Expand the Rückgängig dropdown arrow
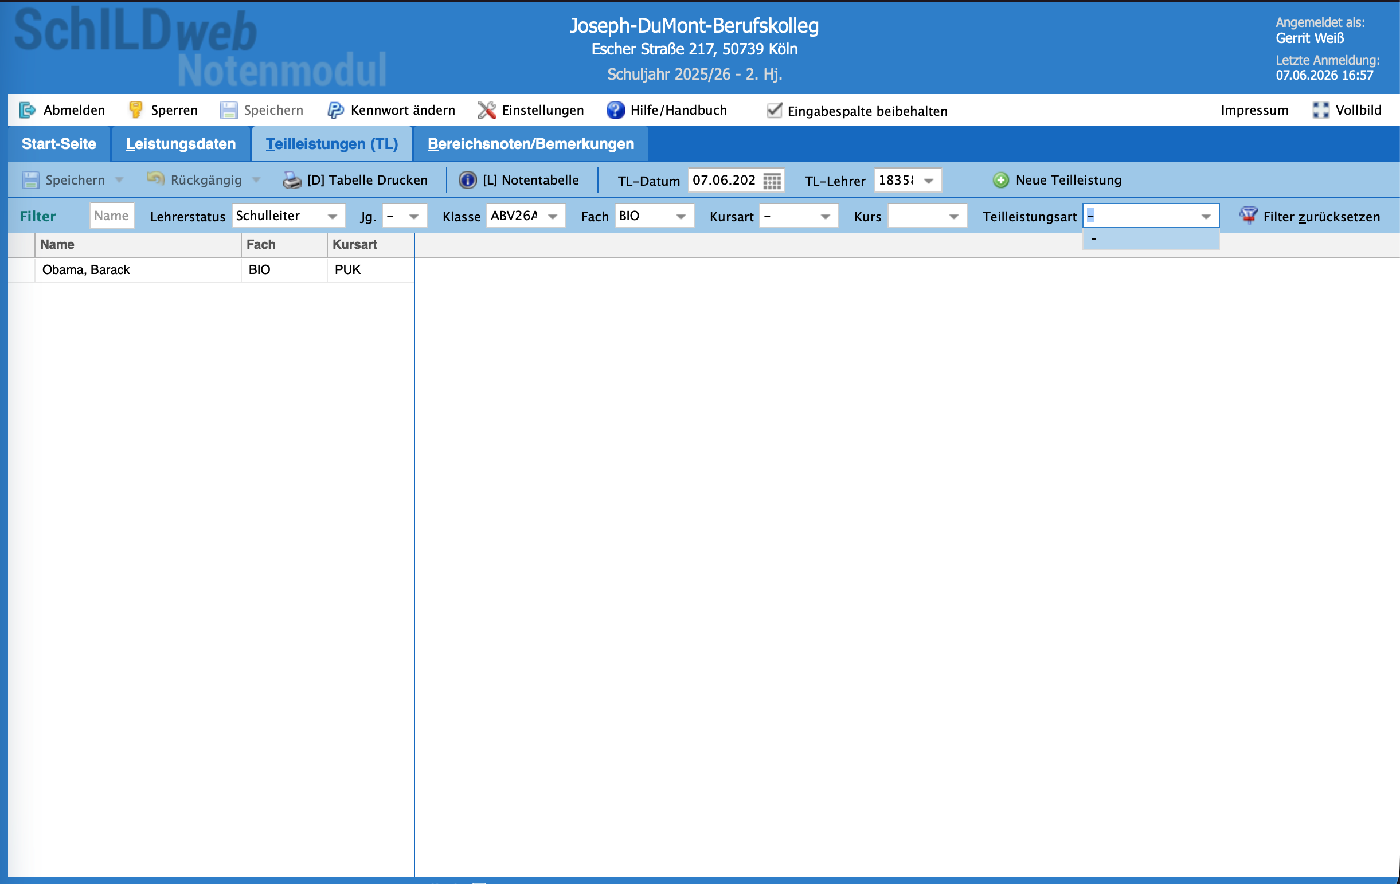The width and height of the screenshot is (1400, 884). coord(256,180)
